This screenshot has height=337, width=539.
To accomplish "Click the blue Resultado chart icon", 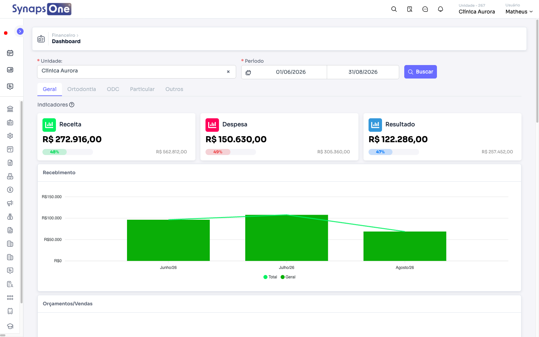I will (375, 125).
